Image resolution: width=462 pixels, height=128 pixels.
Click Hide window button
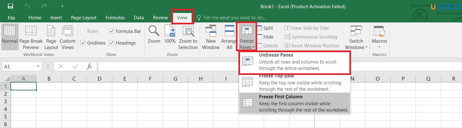pyautogui.click(x=265, y=37)
